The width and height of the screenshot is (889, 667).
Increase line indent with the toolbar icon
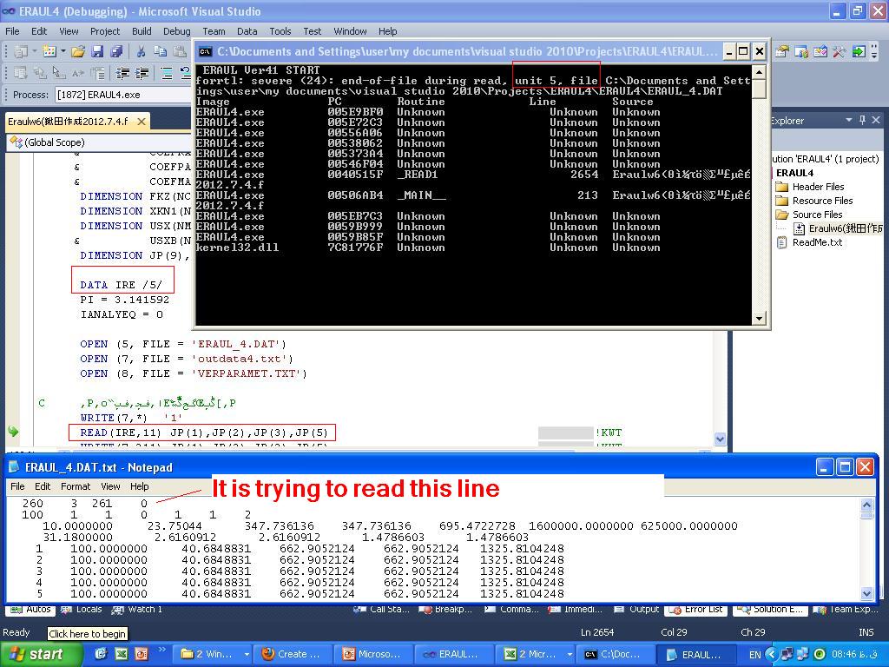point(142,74)
